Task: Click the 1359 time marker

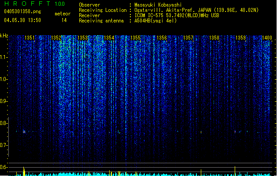Action: coord(240,38)
